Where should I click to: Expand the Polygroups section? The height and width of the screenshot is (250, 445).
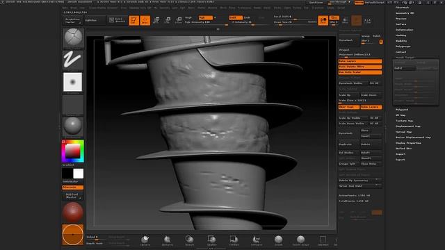pyautogui.click(x=403, y=47)
